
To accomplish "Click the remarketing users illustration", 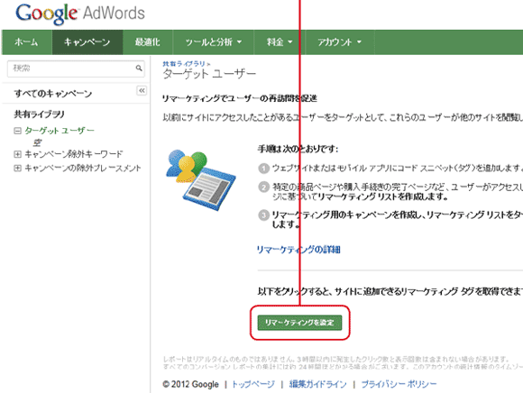I will (x=201, y=179).
